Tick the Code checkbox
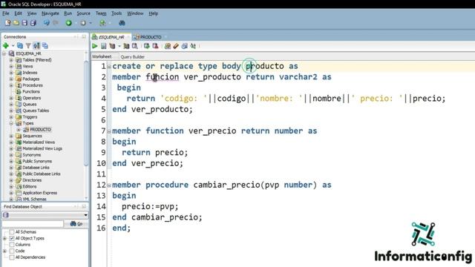 pos(12,251)
